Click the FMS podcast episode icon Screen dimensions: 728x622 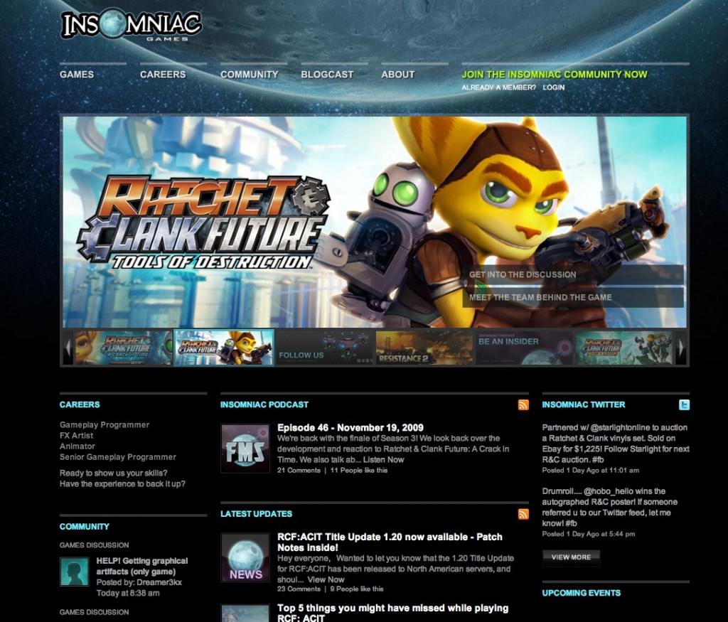tap(245, 449)
